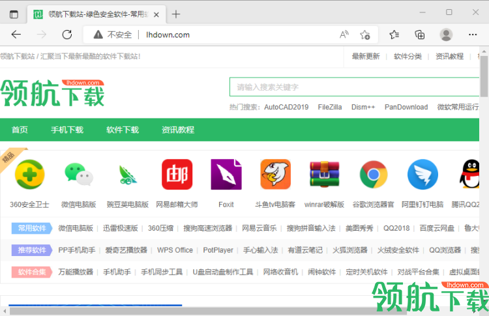Open the PP手机助手 link
This screenshot has height=316, width=489.
pyautogui.click(x=77, y=250)
